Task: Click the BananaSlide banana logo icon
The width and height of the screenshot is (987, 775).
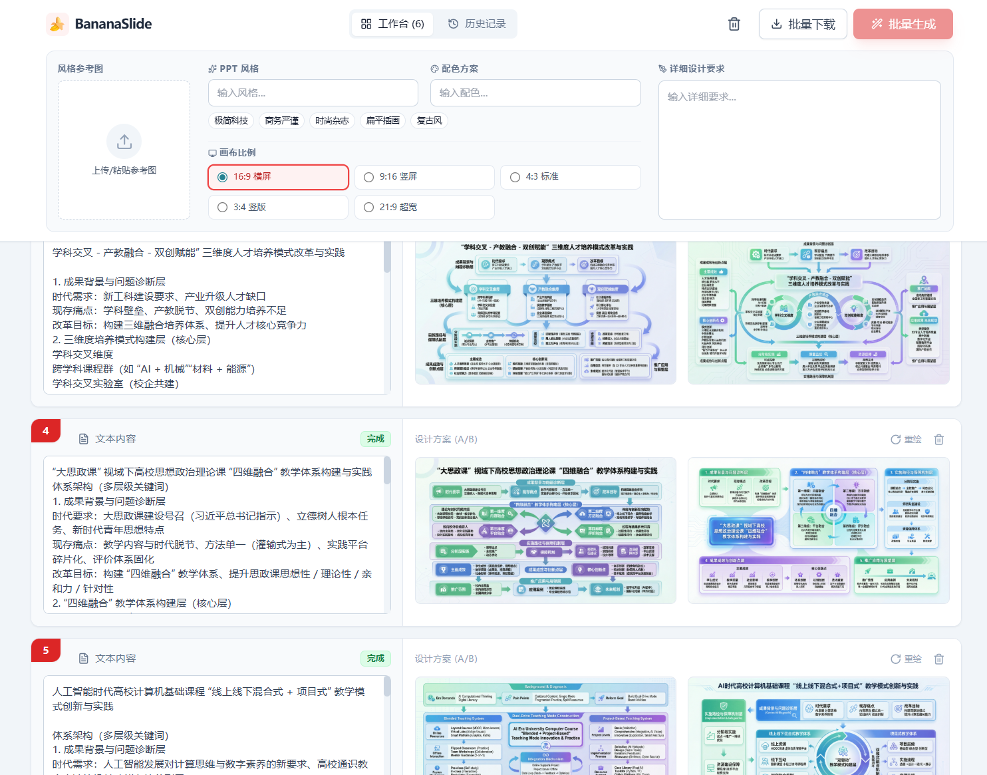Action: [x=58, y=23]
